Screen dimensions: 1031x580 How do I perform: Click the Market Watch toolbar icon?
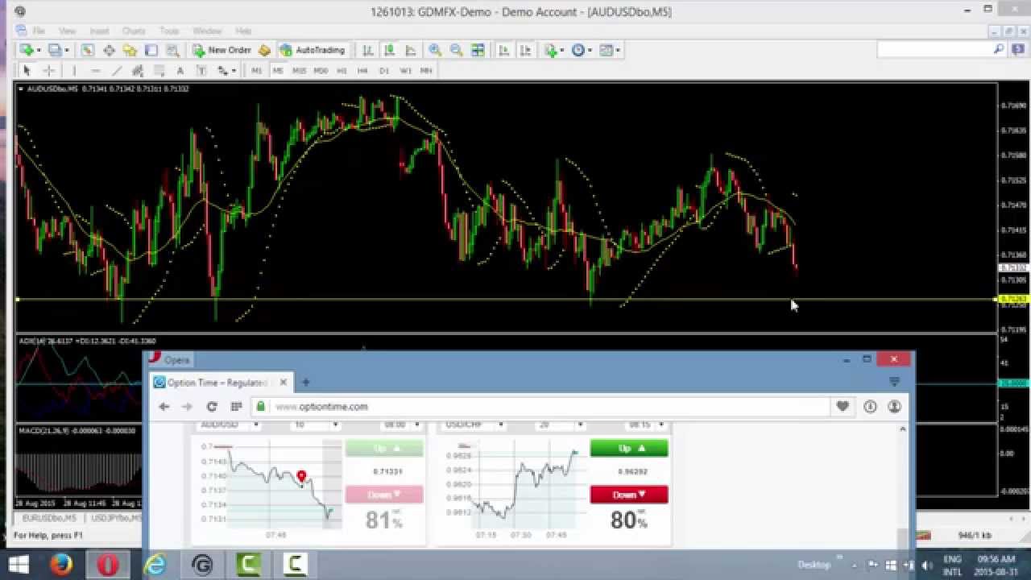(87, 50)
